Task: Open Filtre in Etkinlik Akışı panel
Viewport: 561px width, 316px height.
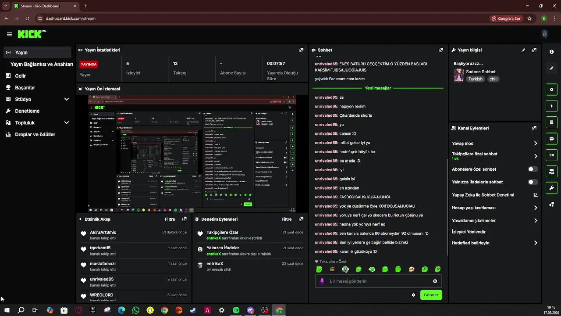Action: [170, 219]
